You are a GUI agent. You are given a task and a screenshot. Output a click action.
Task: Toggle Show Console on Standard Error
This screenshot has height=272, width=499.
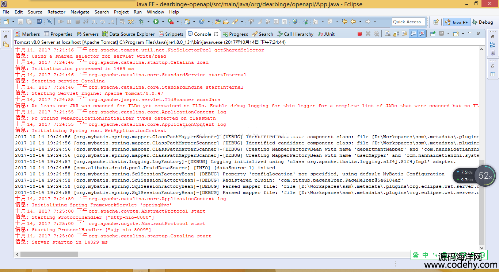(x=421, y=34)
